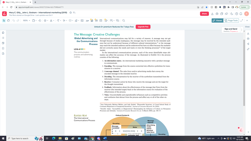Insert an image into the PDF
The image size is (251, 141).
[82, 20]
